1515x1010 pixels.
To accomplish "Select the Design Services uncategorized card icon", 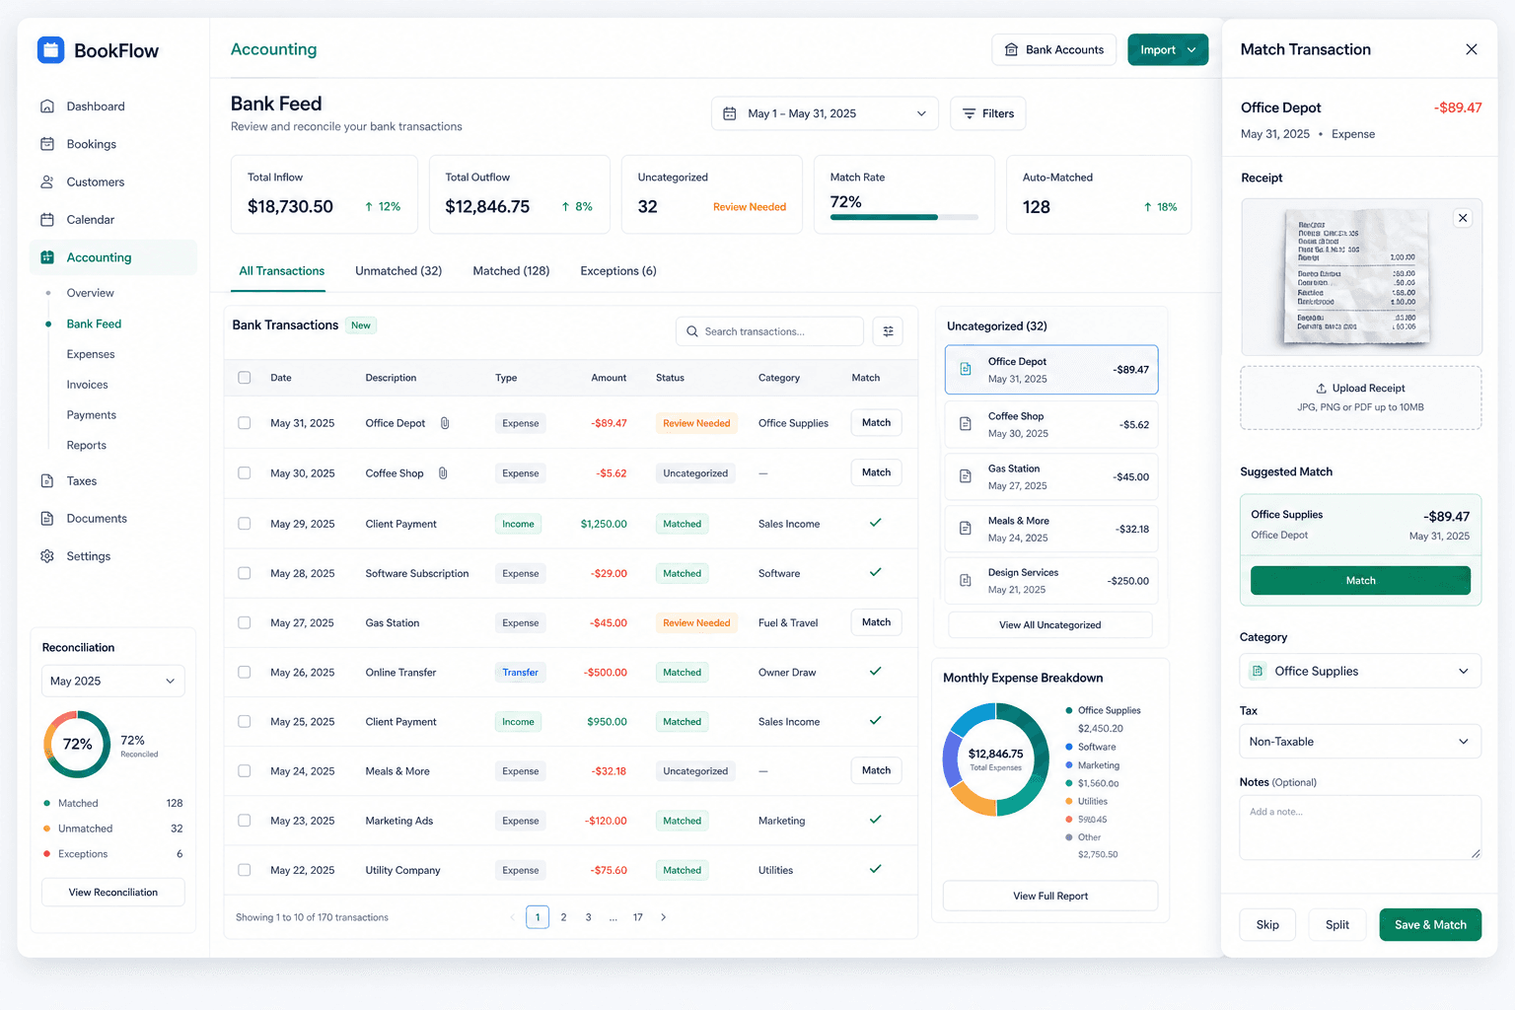I will [x=966, y=581].
